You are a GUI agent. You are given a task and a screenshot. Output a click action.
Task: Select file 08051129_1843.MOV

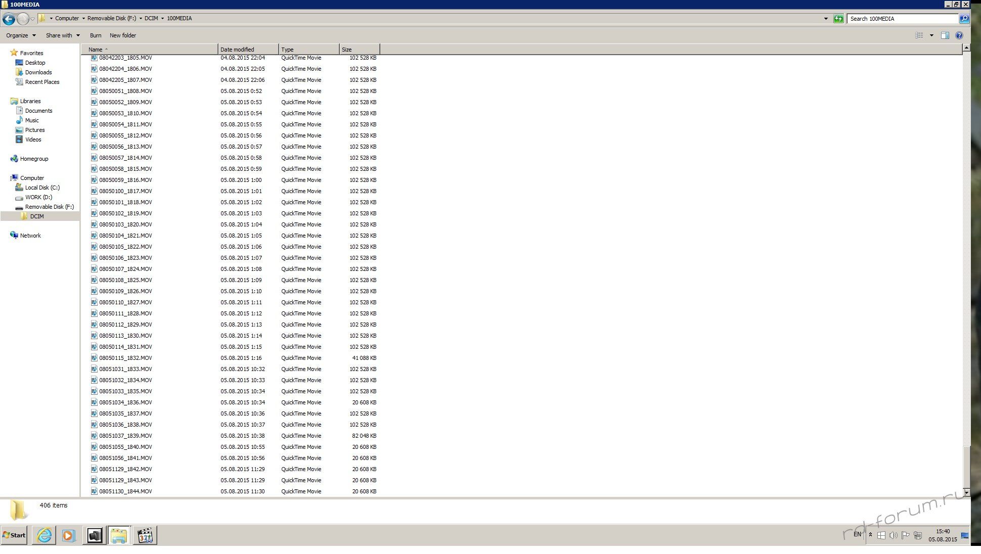125,480
